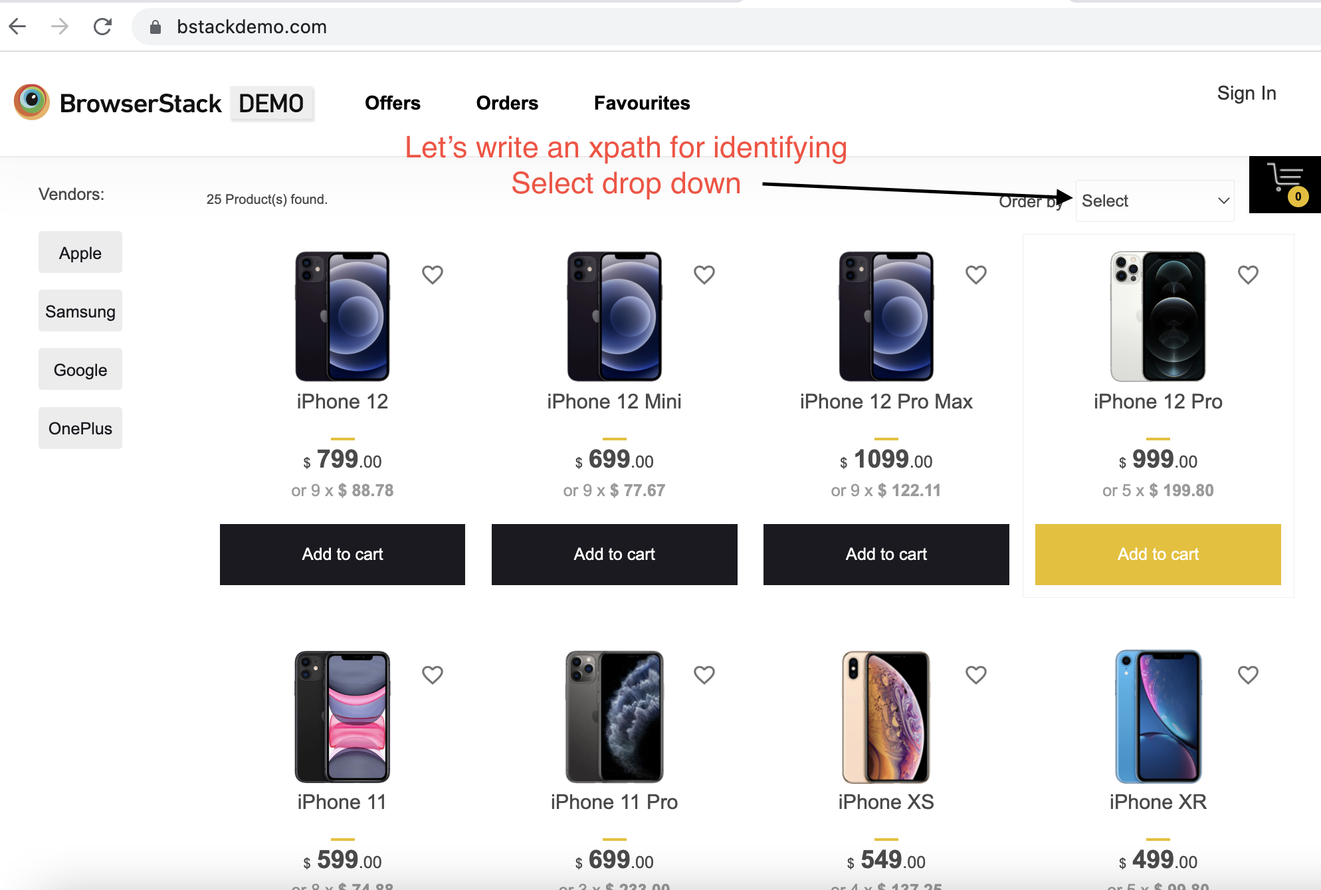This screenshot has height=890, width=1321.
Task: Toggle the Samsung vendor filter
Action: point(80,311)
